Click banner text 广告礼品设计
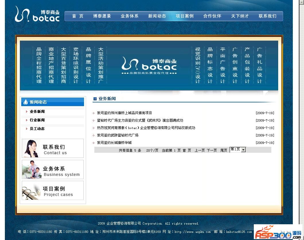 (x=260, y=65)
